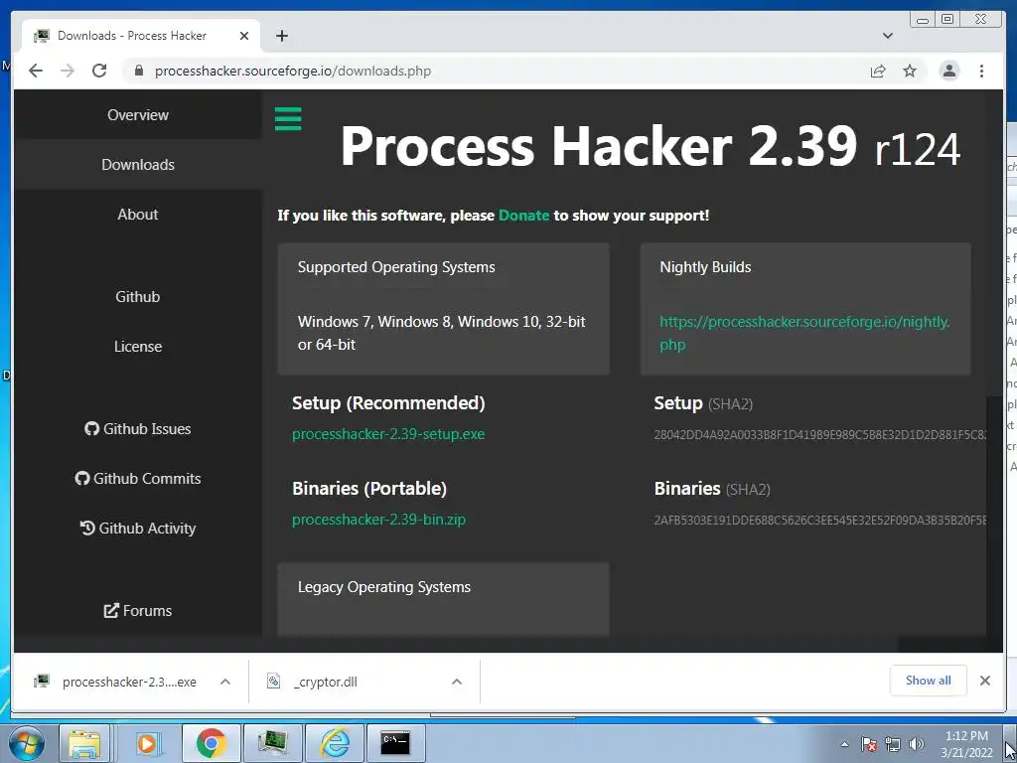Bookmark this page with the star icon
The image size is (1017, 763).
click(910, 71)
